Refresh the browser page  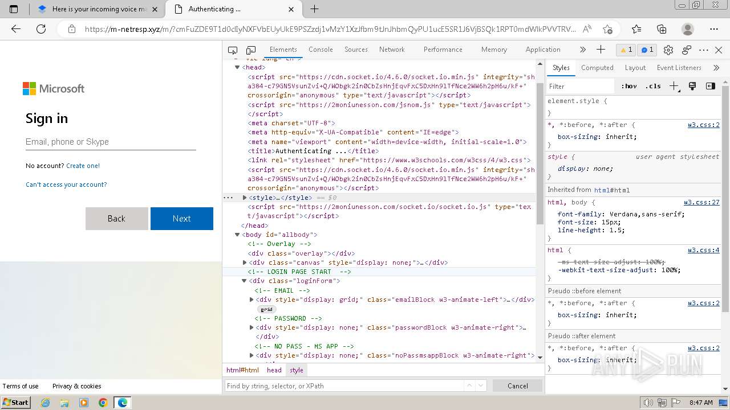click(x=41, y=29)
